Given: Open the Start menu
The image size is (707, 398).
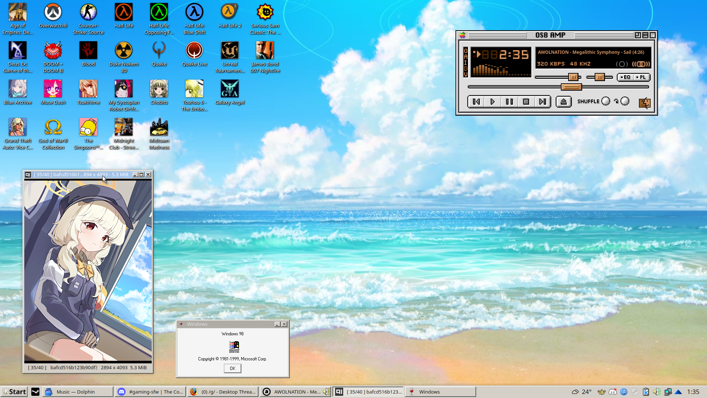Looking at the screenshot, I should (x=14, y=392).
